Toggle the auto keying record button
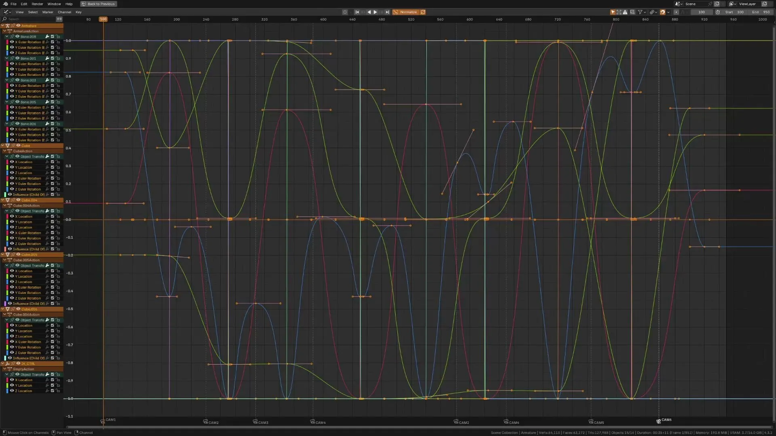 coord(345,12)
